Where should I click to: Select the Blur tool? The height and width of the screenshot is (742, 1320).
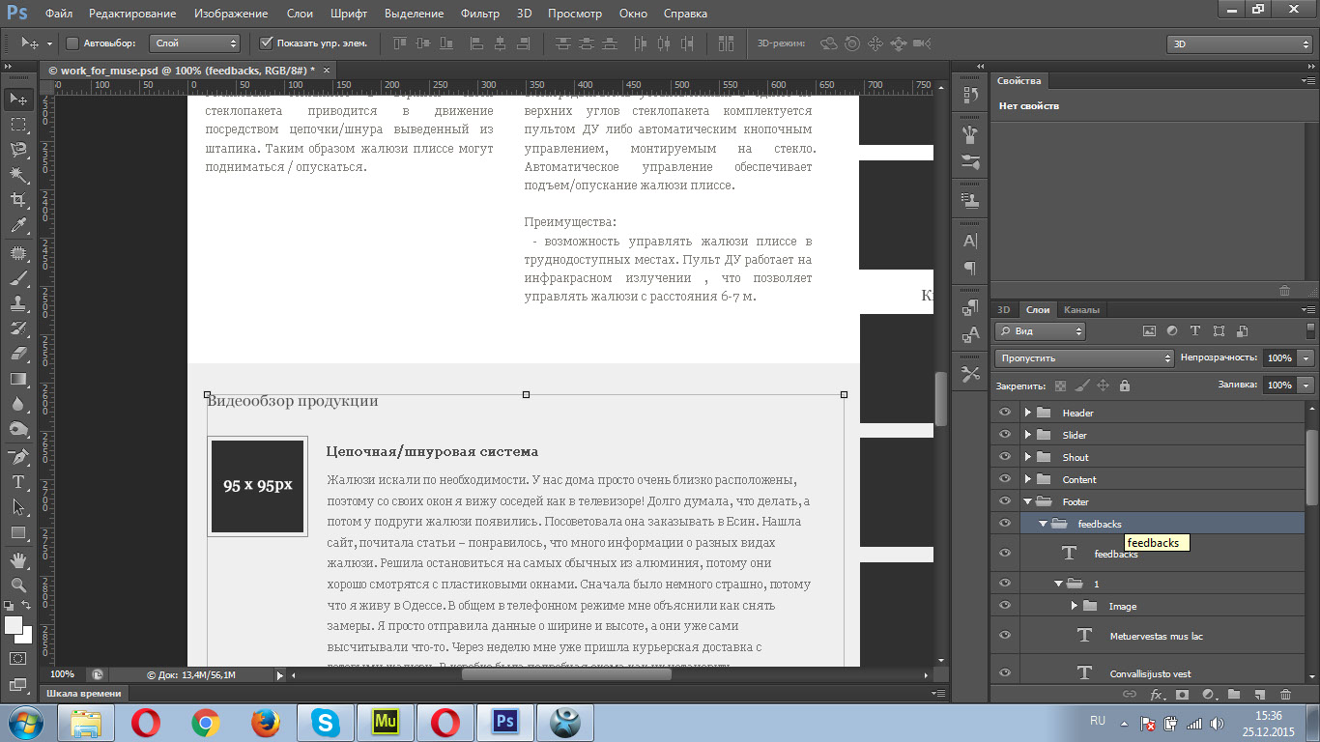(18, 405)
